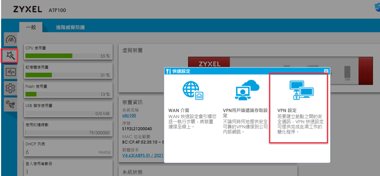Viewport: 380px width, 176px height.
Task: Click the WAN 介面 title text
Action: pyautogui.click(x=179, y=111)
